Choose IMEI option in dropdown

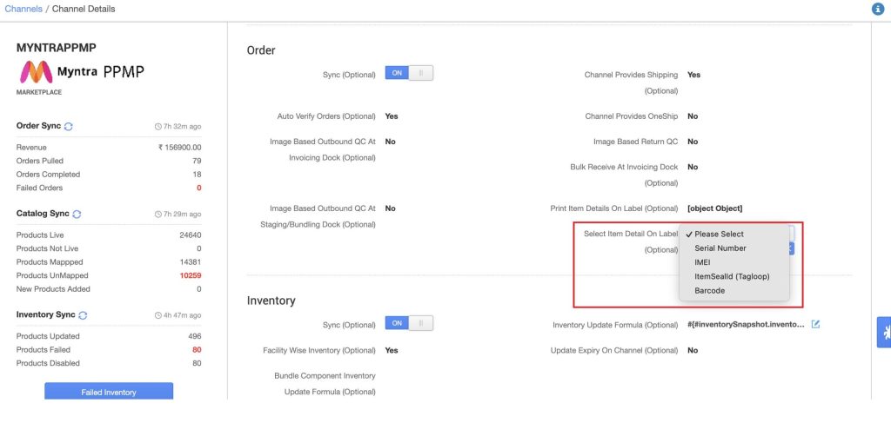pos(702,262)
